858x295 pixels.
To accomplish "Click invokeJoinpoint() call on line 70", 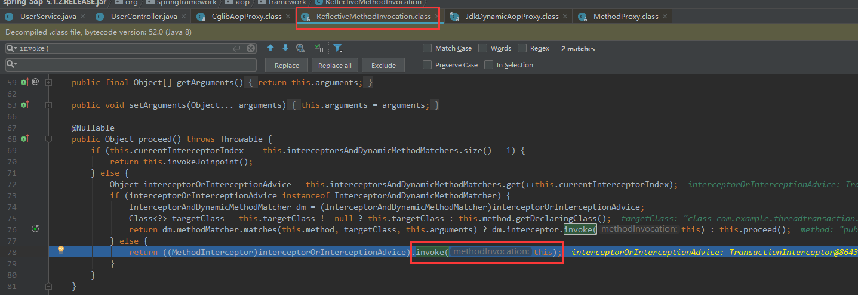I will (206, 162).
